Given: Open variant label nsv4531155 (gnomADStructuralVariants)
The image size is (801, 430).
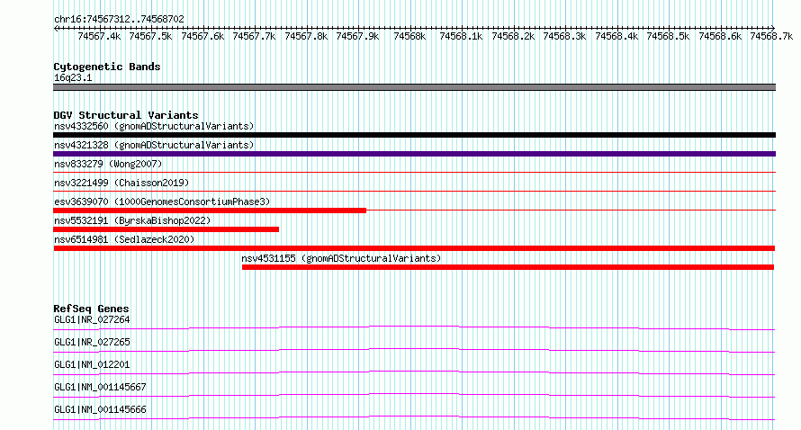Looking at the screenshot, I should tap(341, 258).
